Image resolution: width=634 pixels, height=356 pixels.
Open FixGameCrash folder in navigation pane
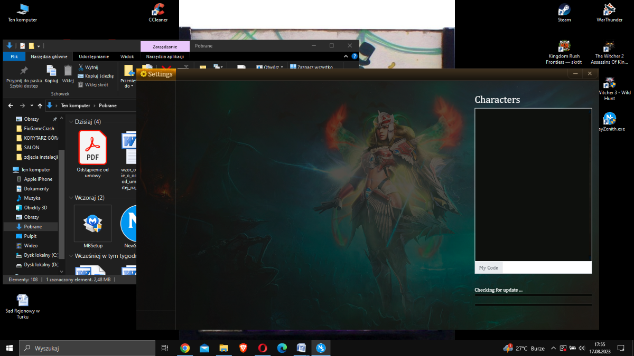[39, 129]
